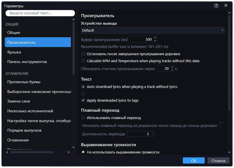Close the Параметры dialog
Viewport: 234px width, 168px height.
pyautogui.click(x=226, y=6)
